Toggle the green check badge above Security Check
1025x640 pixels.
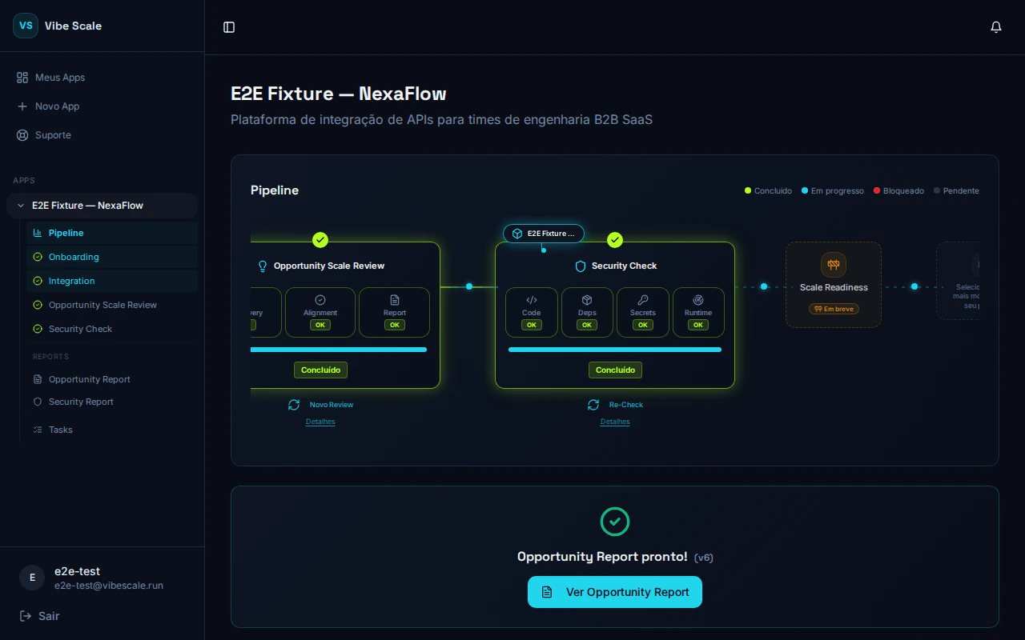pos(615,240)
